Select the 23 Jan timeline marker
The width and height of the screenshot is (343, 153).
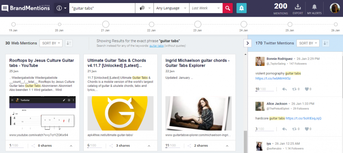click(198, 24)
